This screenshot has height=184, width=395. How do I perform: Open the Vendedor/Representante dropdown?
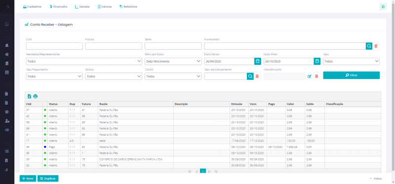84,61
